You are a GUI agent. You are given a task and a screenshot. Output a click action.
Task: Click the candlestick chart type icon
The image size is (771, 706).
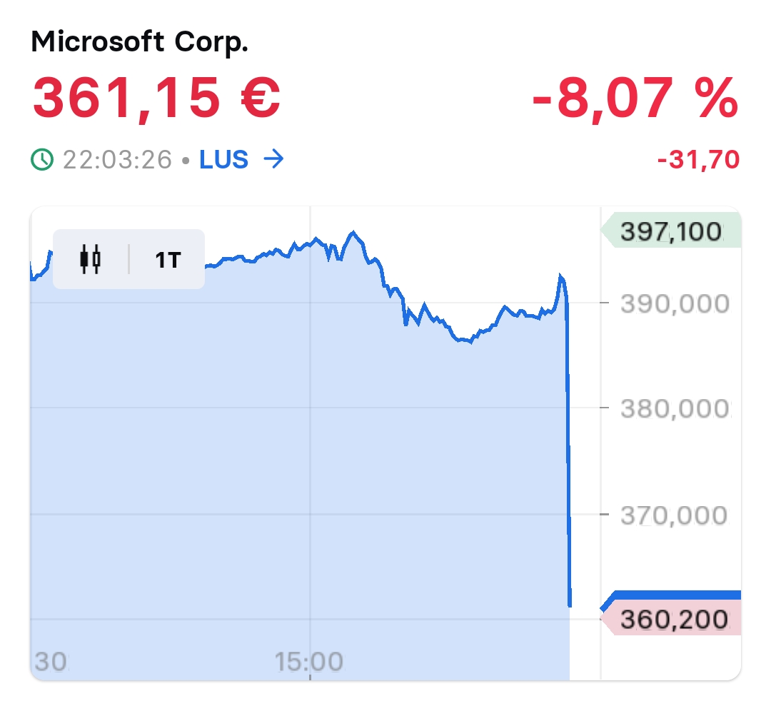point(90,259)
